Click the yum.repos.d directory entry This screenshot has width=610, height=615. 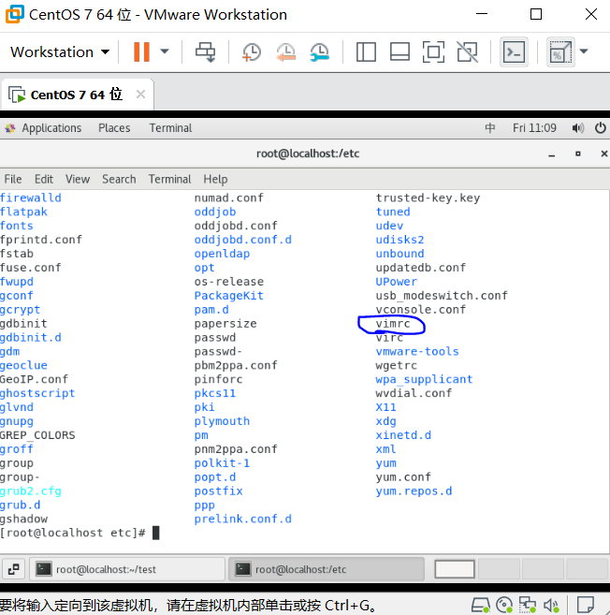tap(414, 491)
